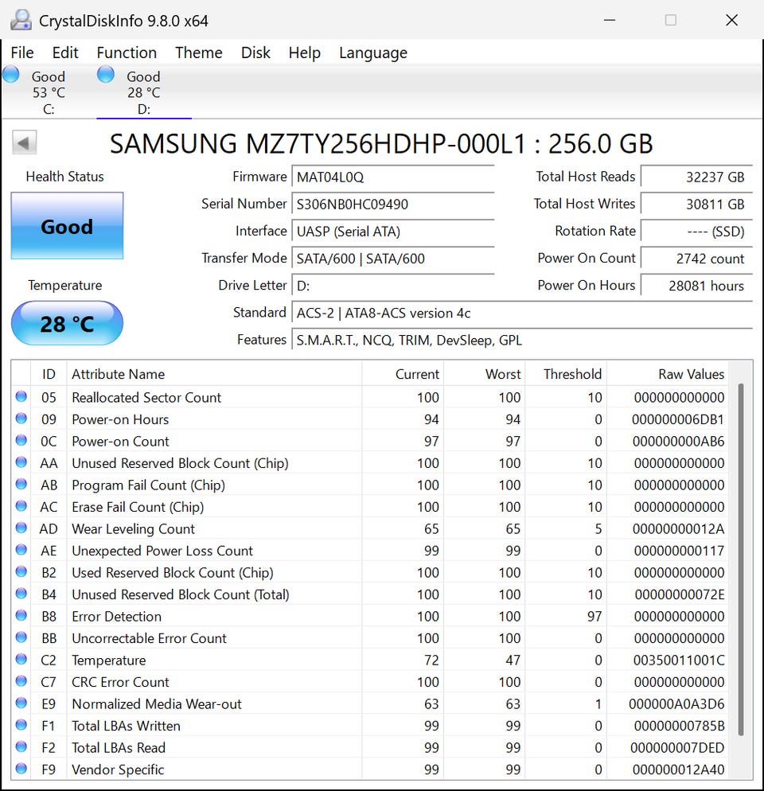This screenshot has height=791, width=764.
Task: Click the blue status orb for drive C:
Action: click(x=10, y=75)
